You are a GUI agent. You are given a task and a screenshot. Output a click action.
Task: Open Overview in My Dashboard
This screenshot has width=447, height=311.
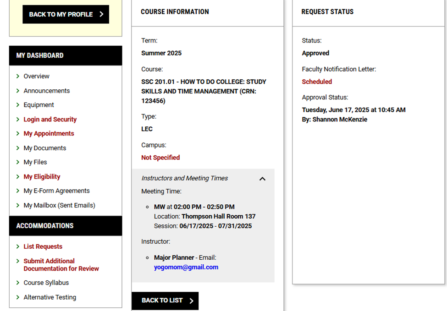(36, 76)
